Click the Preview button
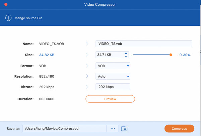The height and width of the screenshot is (136, 201). coord(110,99)
